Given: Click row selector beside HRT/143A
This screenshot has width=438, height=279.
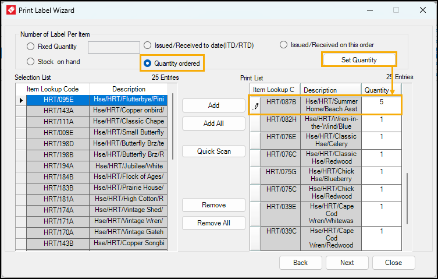Looking at the screenshot, I should [21, 111].
